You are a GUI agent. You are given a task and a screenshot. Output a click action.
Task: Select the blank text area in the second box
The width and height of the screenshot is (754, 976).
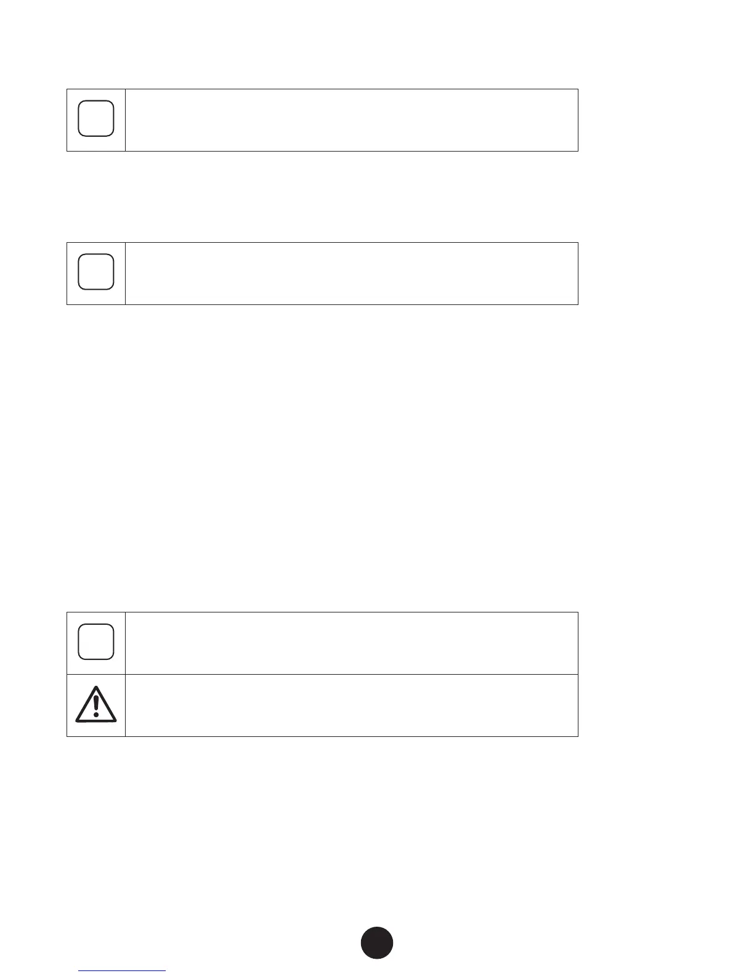351,274
